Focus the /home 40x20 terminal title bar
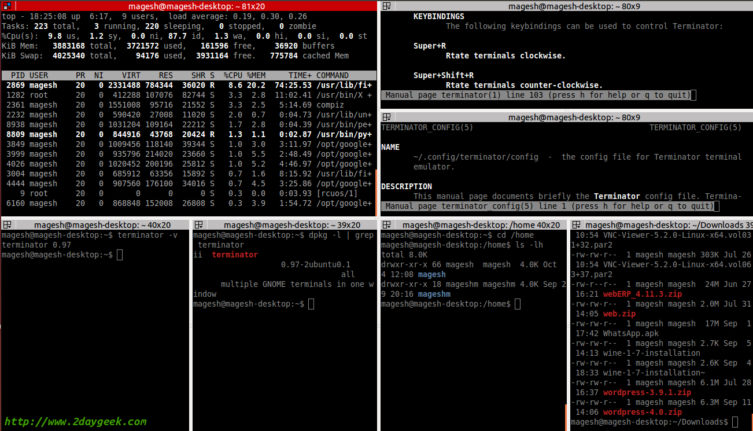The height and width of the screenshot is (431, 753). pos(480,225)
